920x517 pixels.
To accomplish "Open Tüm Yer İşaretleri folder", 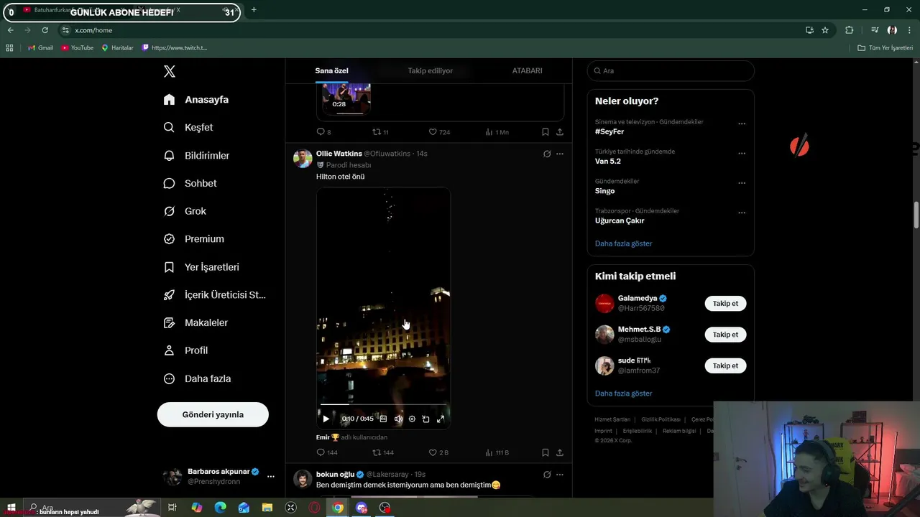I will 885,47.
